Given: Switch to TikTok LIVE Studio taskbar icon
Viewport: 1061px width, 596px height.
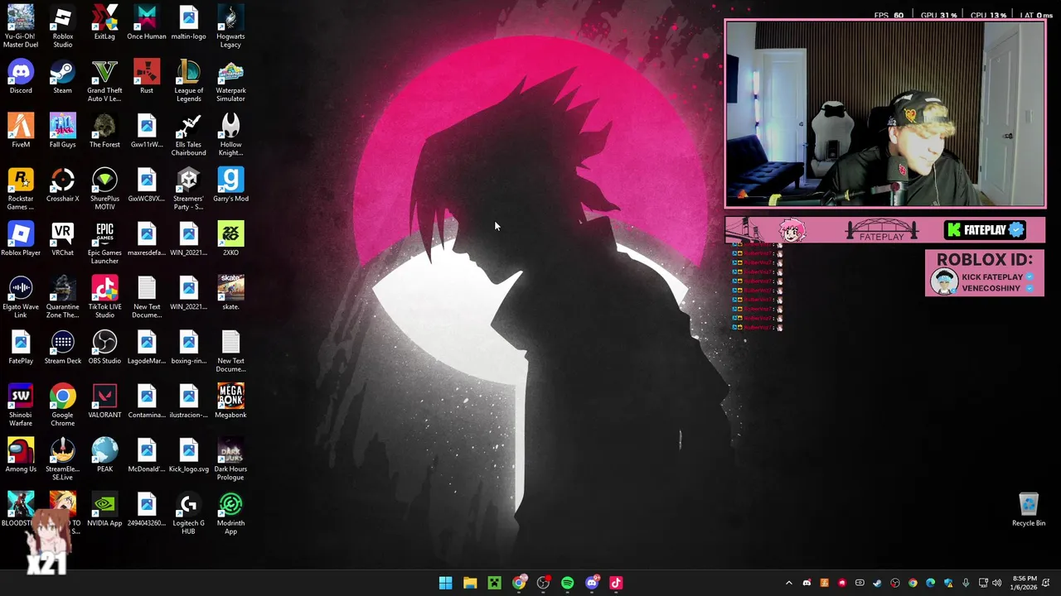Looking at the screenshot, I should pos(616,583).
